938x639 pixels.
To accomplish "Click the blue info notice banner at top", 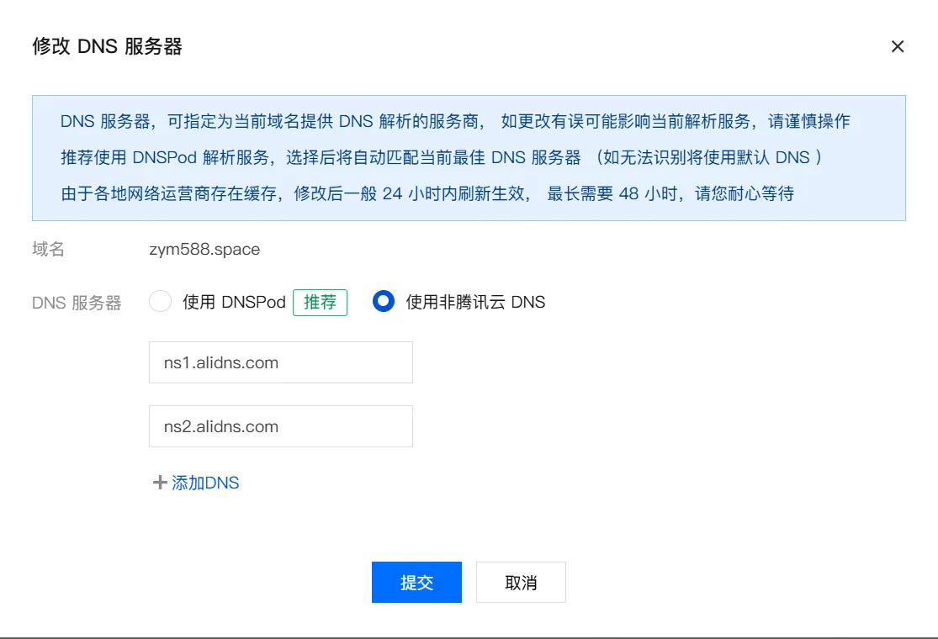I will 469,156.
